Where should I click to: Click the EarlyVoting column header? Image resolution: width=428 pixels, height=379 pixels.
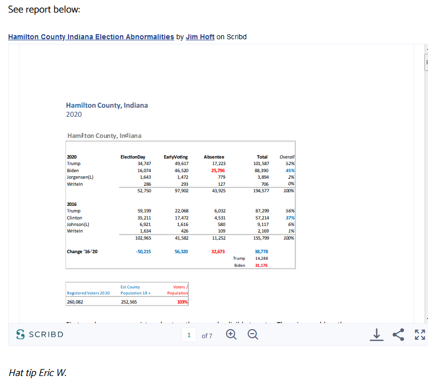(x=176, y=157)
